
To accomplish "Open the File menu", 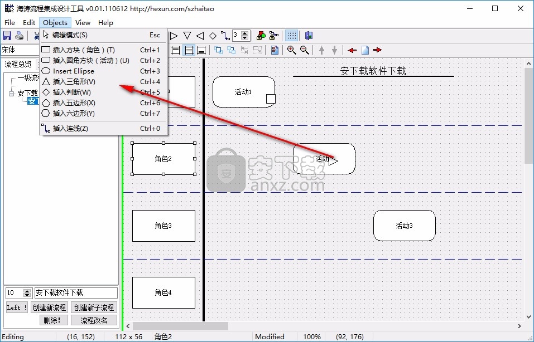I will pos(9,23).
